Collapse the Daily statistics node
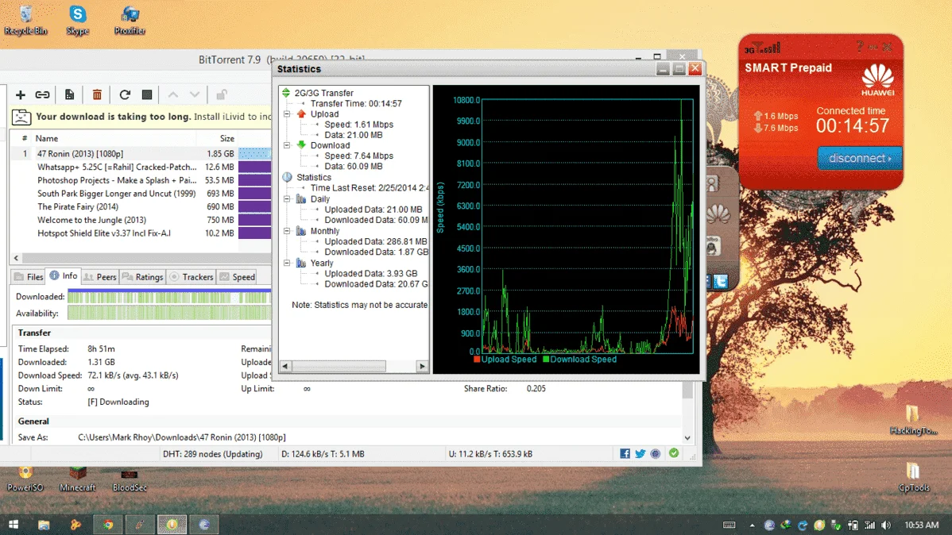952x535 pixels. [287, 199]
